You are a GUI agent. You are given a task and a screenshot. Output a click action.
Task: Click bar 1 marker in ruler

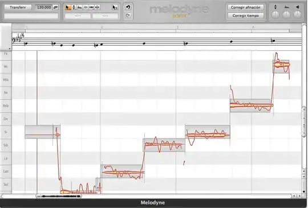[x=26, y=27]
